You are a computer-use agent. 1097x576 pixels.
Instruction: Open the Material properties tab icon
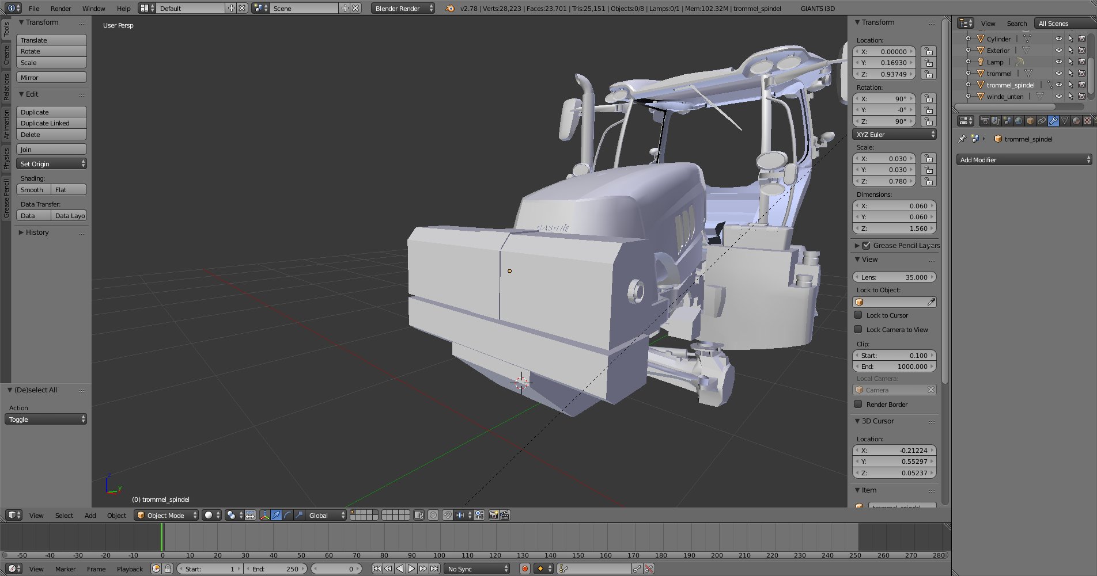point(1076,121)
